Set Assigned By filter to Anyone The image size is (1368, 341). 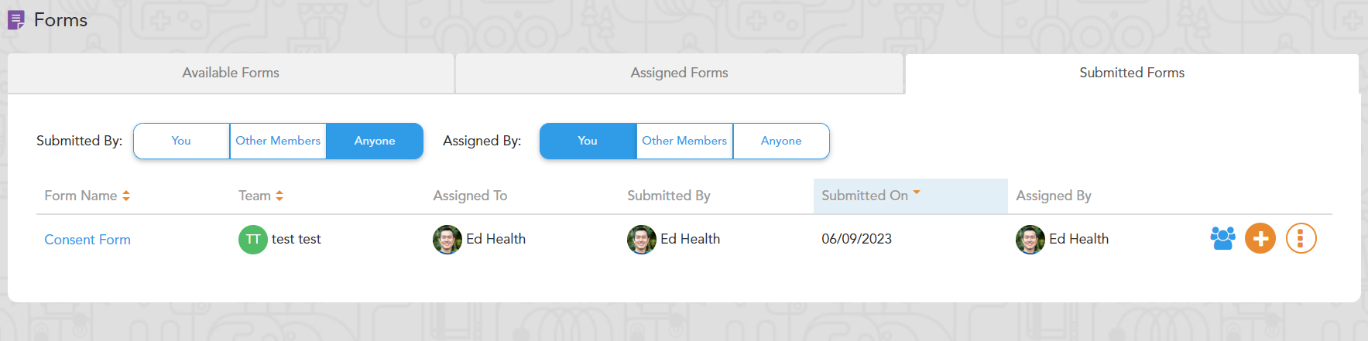click(781, 141)
